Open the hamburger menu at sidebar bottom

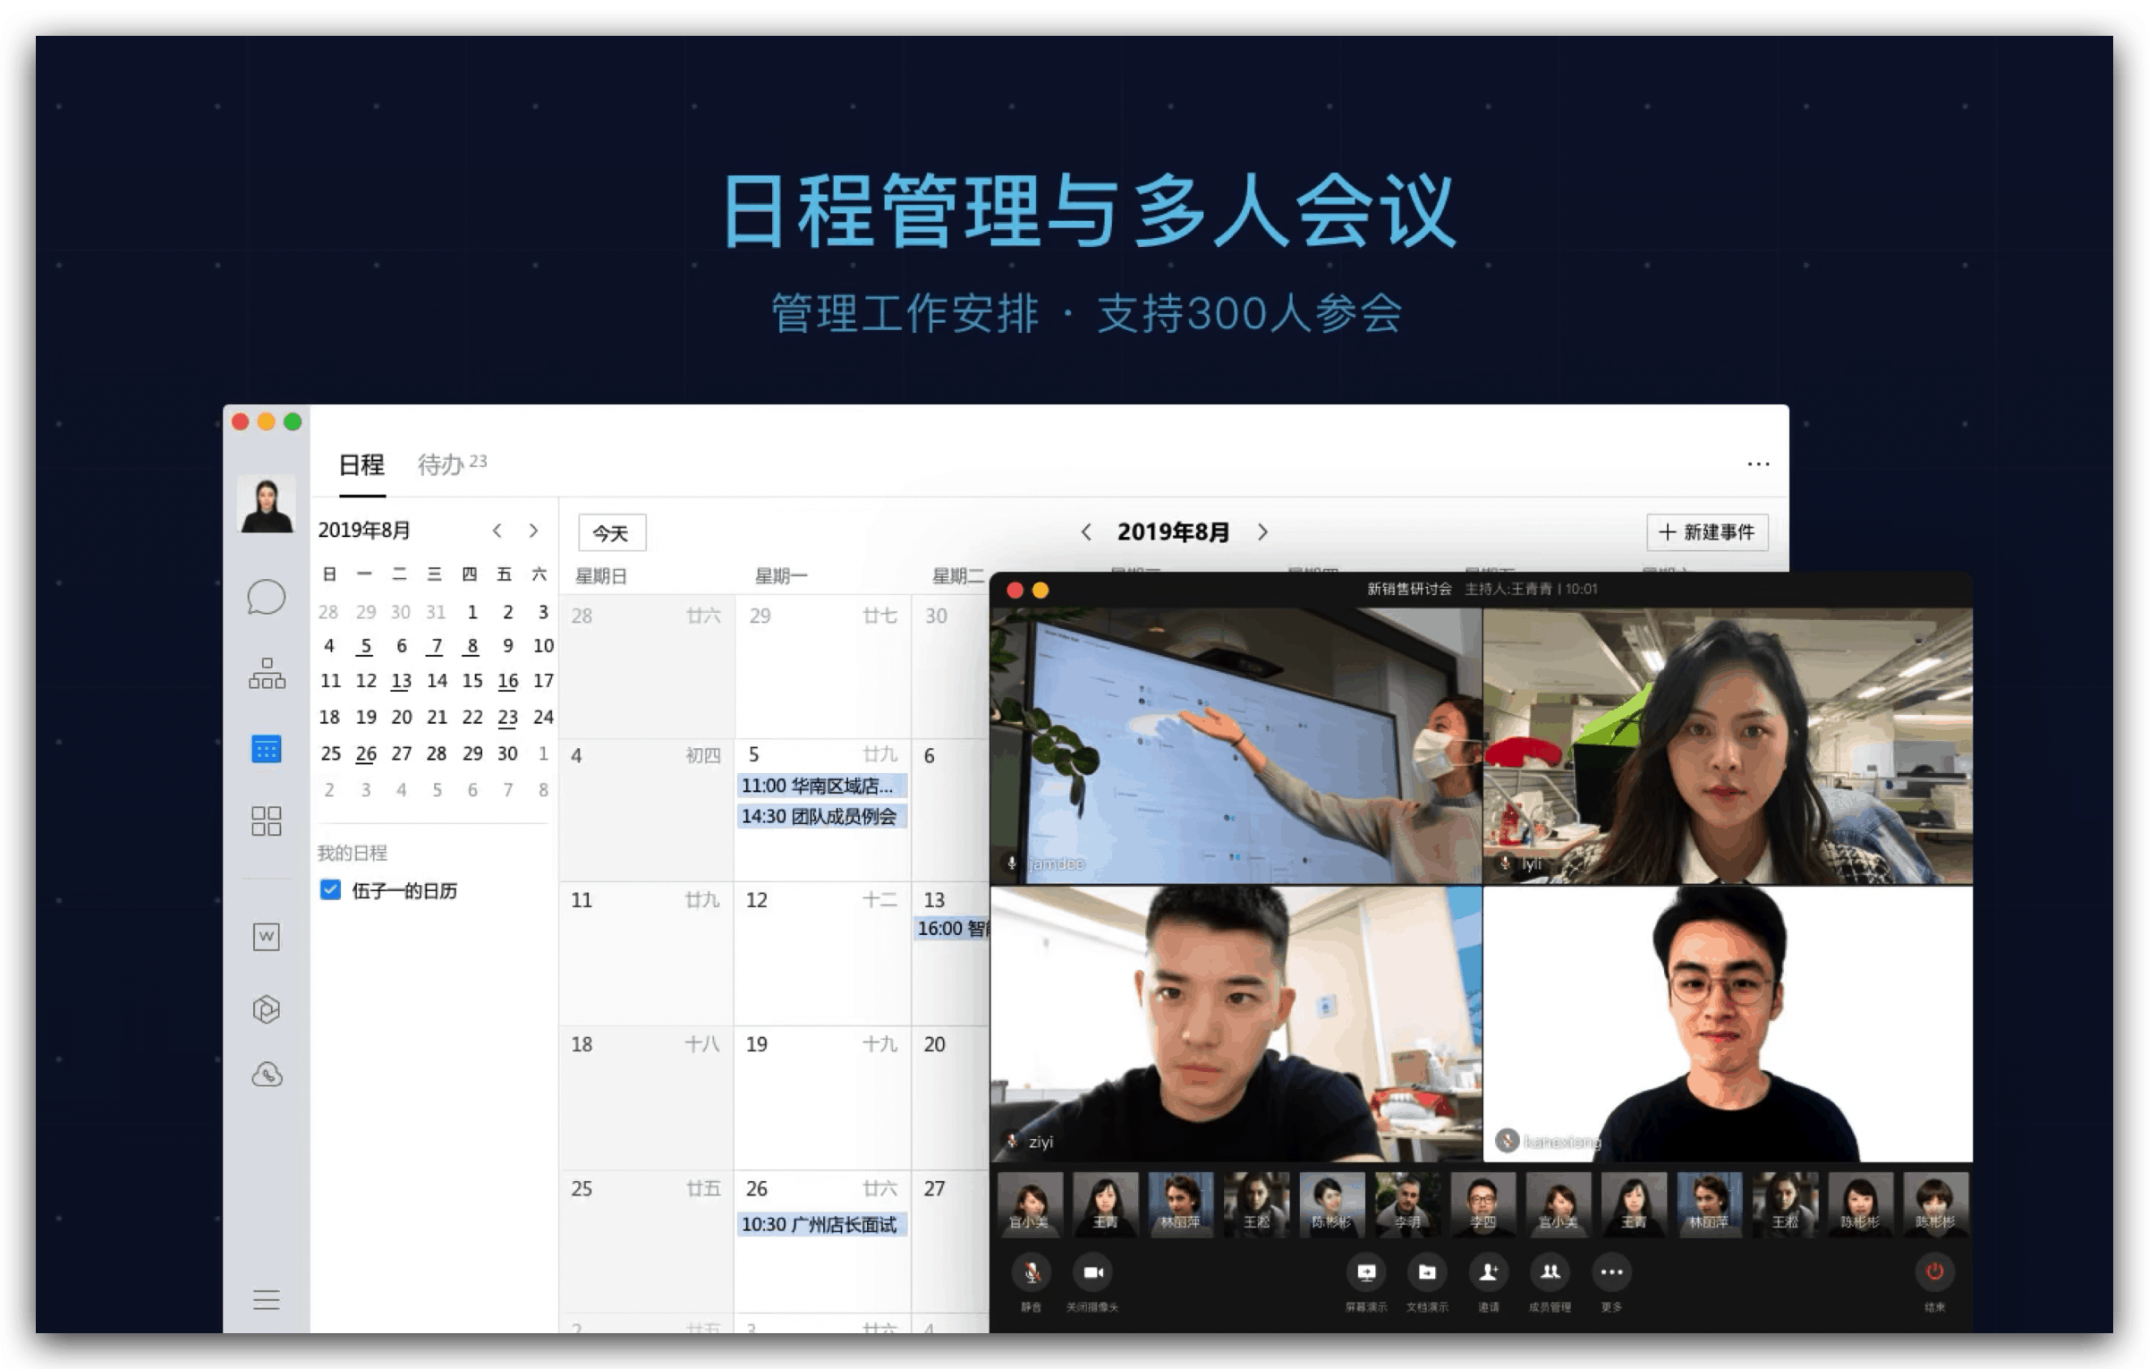pos(267,1299)
